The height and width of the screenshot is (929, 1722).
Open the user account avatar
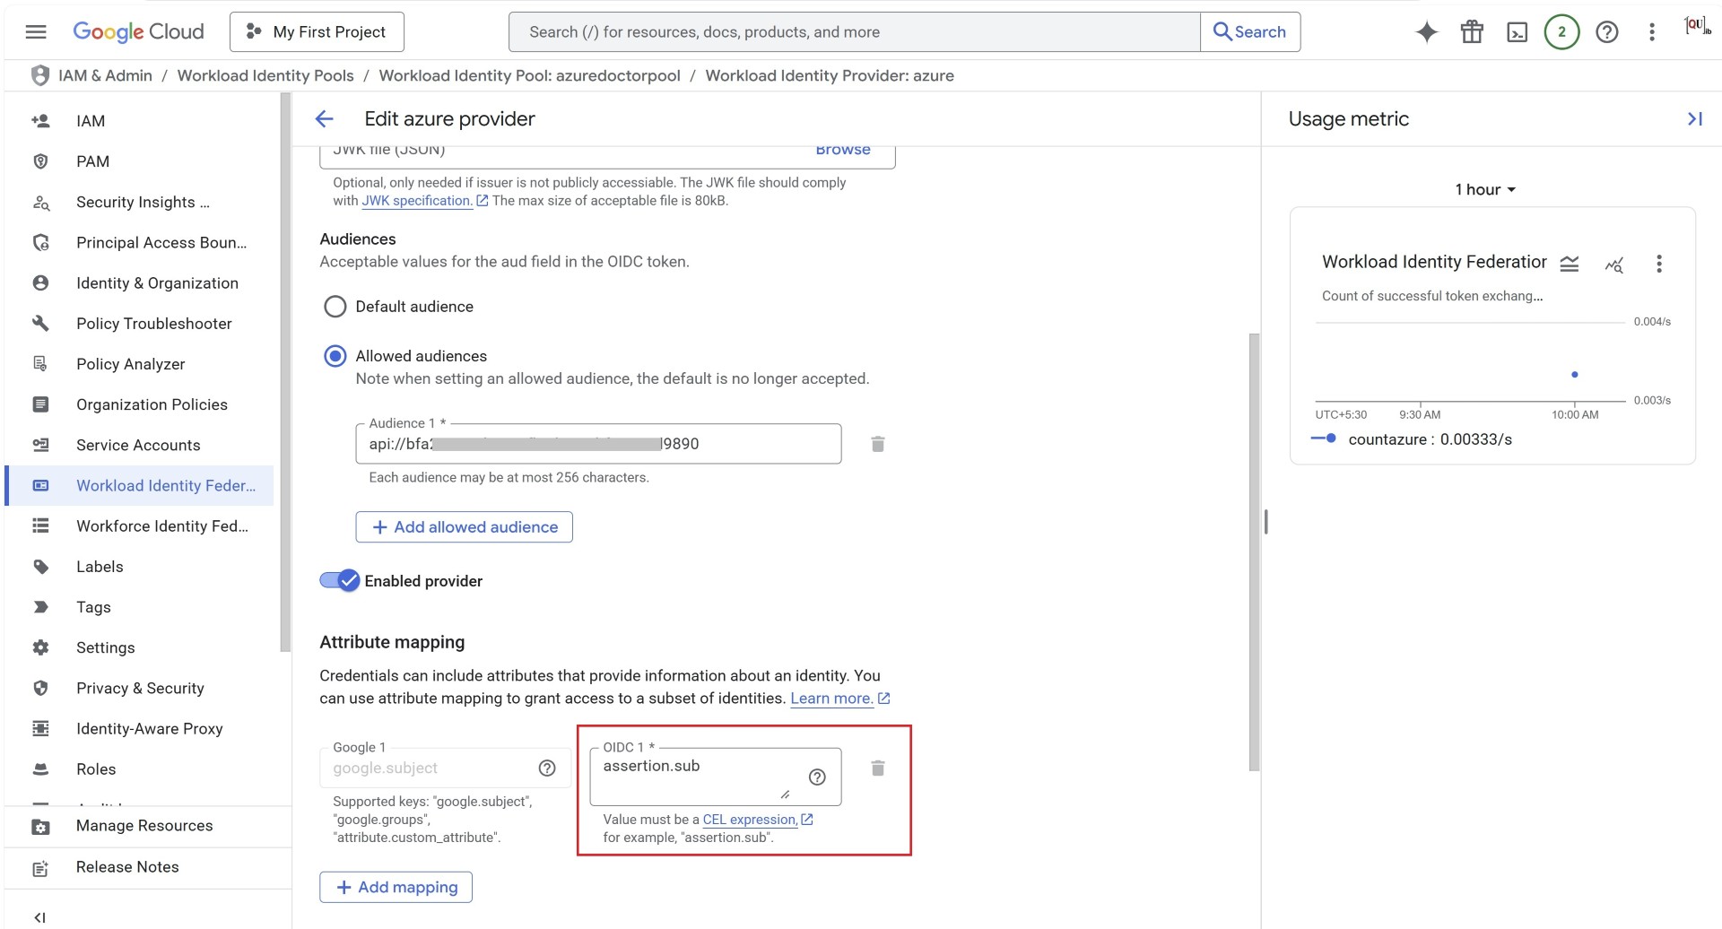[1695, 27]
